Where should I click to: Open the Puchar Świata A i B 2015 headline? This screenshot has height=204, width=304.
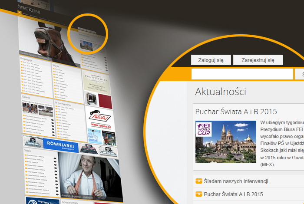236,112
